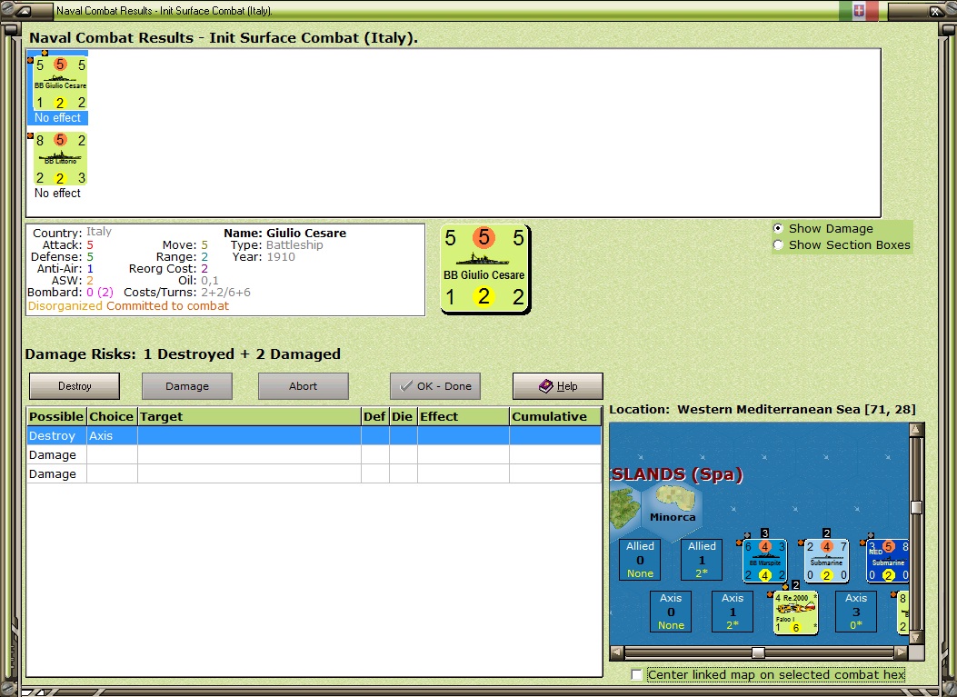
Task: Click 'Committed to combat' status text
Action: point(168,305)
